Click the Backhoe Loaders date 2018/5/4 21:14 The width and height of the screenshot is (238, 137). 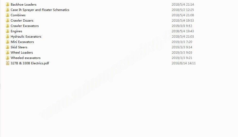tap(183, 5)
